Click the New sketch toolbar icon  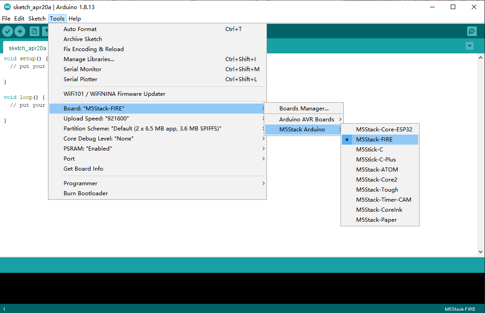pos(34,31)
